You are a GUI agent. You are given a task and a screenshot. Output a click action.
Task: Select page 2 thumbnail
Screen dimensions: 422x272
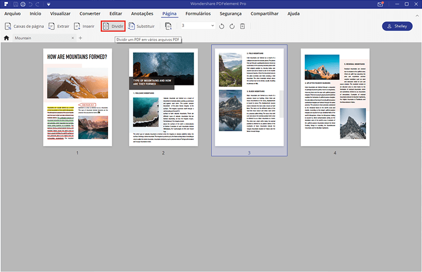pos(164,98)
